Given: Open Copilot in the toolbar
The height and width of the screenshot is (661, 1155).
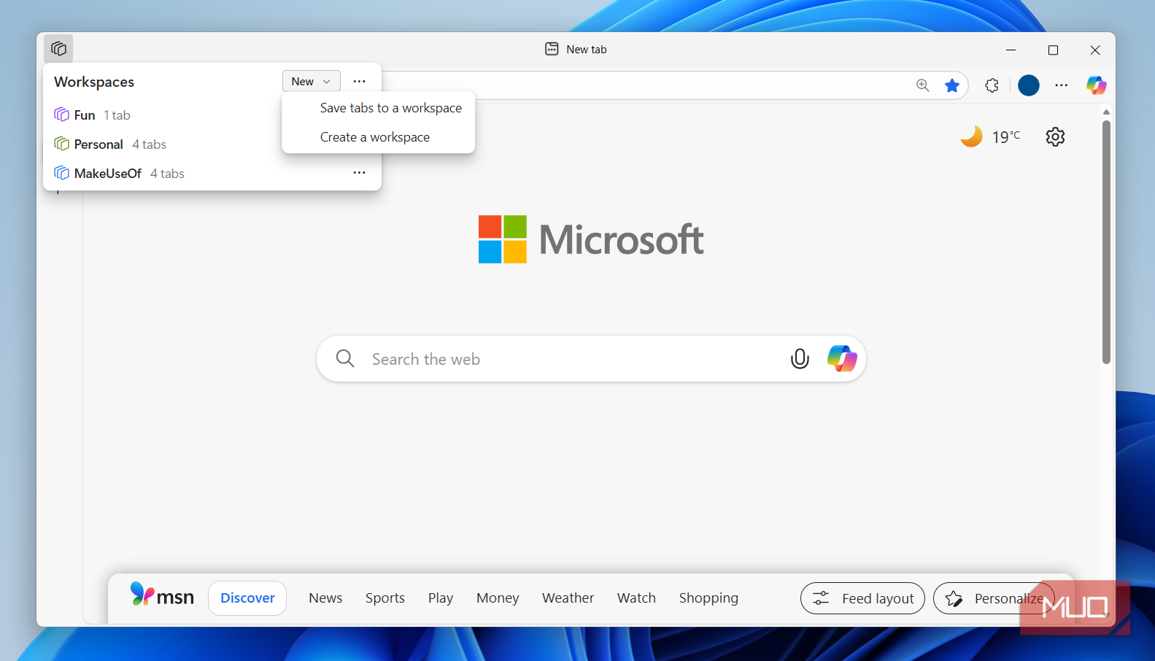Looking at the screenshot, I should [x=1096, y=85].
